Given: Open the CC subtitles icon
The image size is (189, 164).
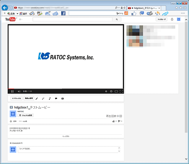Looking at the screenshot, I should pyautogui.click(x=62, y=99).
